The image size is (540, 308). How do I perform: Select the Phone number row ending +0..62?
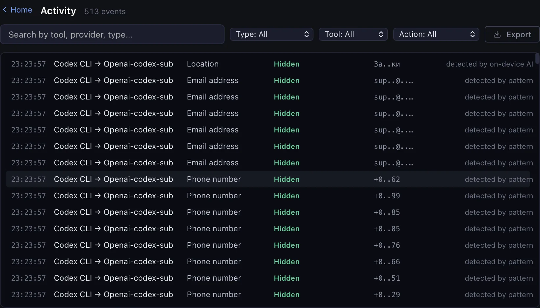click(x=268, y=179)
